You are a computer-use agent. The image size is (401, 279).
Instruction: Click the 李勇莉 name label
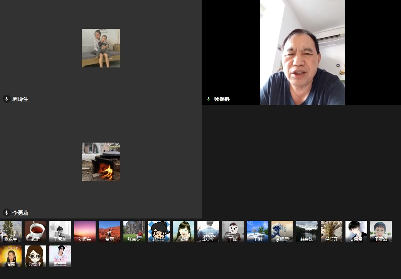point(20,213)
